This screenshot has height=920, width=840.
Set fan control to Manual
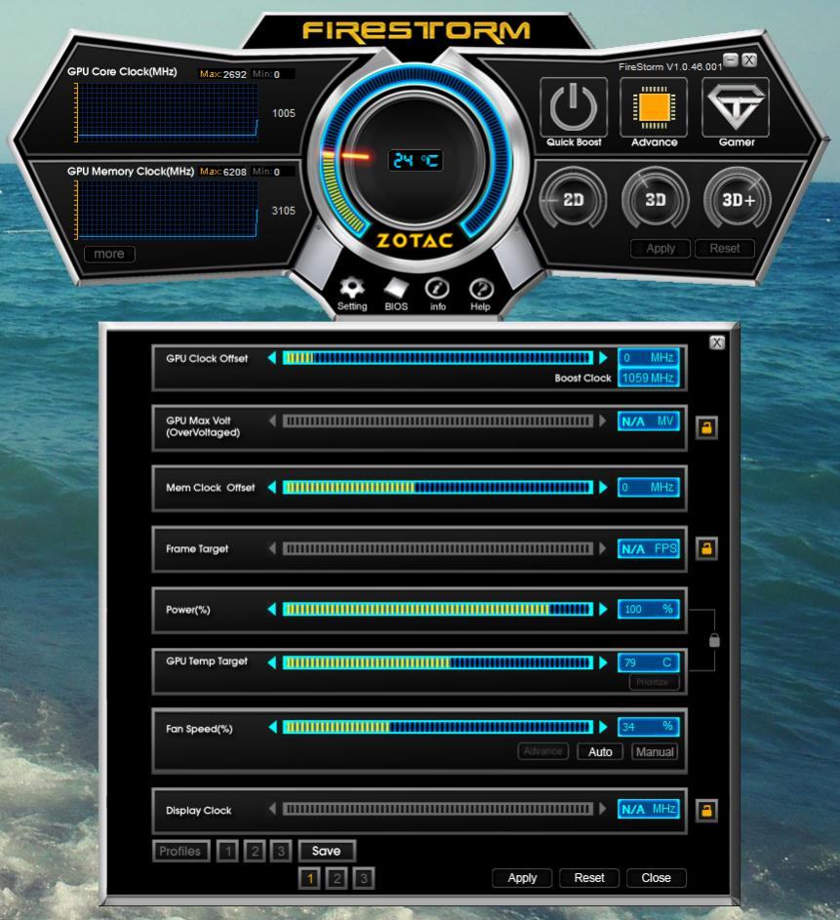coord(655,751)
